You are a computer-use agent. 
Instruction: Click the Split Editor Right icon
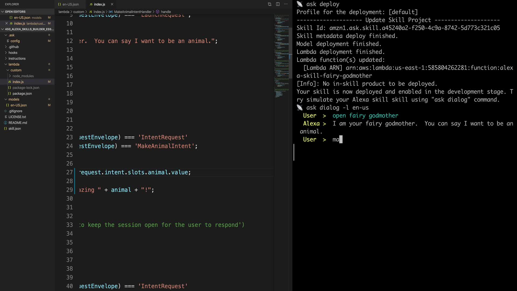point(278,4)
